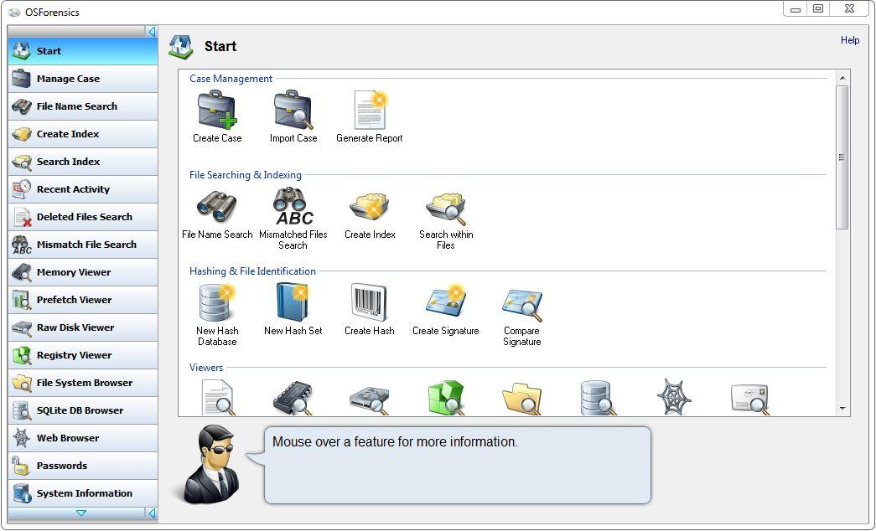Click the main panel scrollbar down arrow
This screenshot has height=531, width=876.
842,410
